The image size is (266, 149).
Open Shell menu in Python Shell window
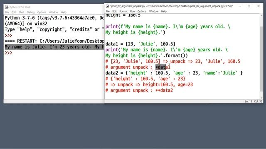click(x=21, y=12)
